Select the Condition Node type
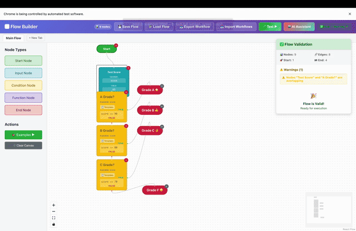This screenshot has height=231, width=356. tap(23, 85)
